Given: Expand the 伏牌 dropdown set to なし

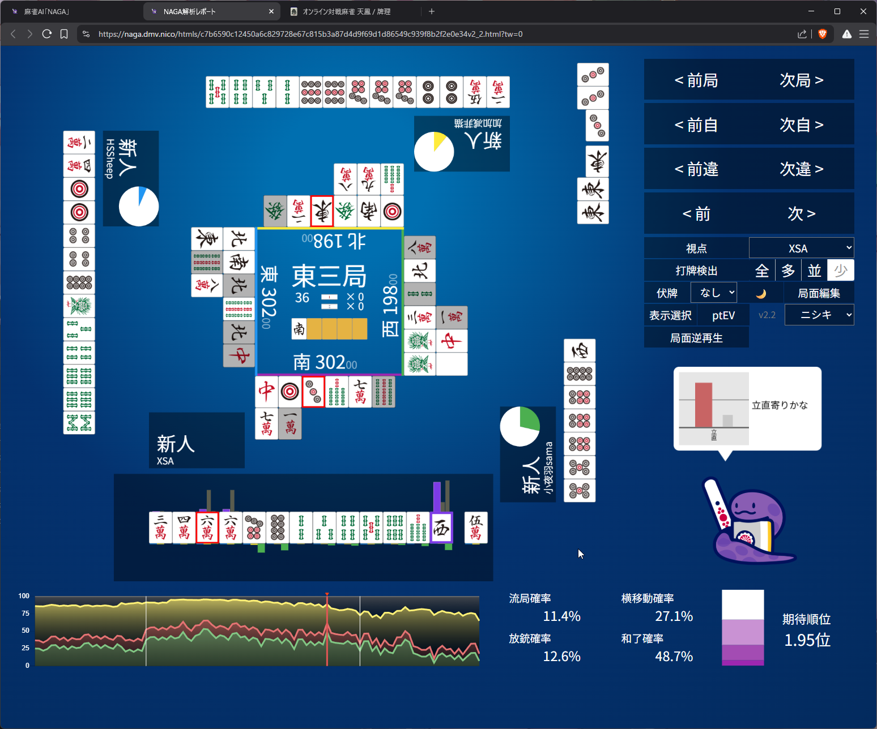Looking at the screenshot, I should pyautogui.click(x=714, y=293).
